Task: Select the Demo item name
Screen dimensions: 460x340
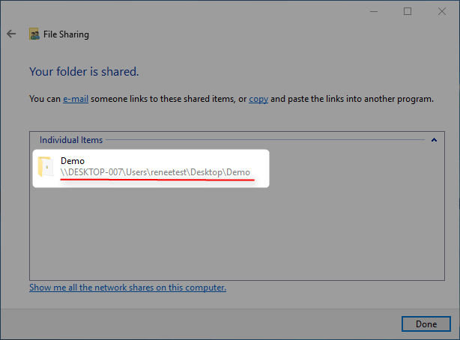Action: 73,161
